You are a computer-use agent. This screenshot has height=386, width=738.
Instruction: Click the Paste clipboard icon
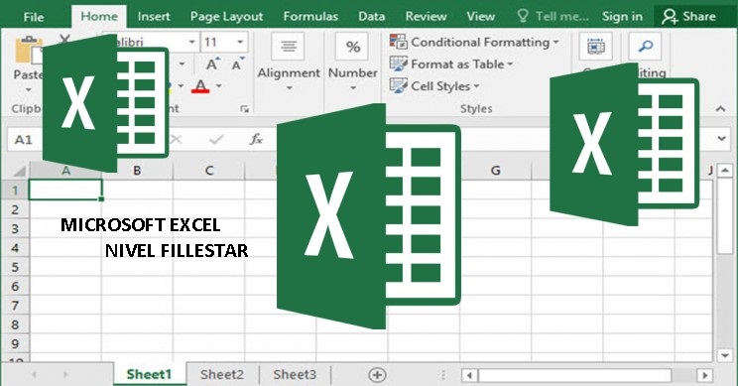[x=28, y=50]
